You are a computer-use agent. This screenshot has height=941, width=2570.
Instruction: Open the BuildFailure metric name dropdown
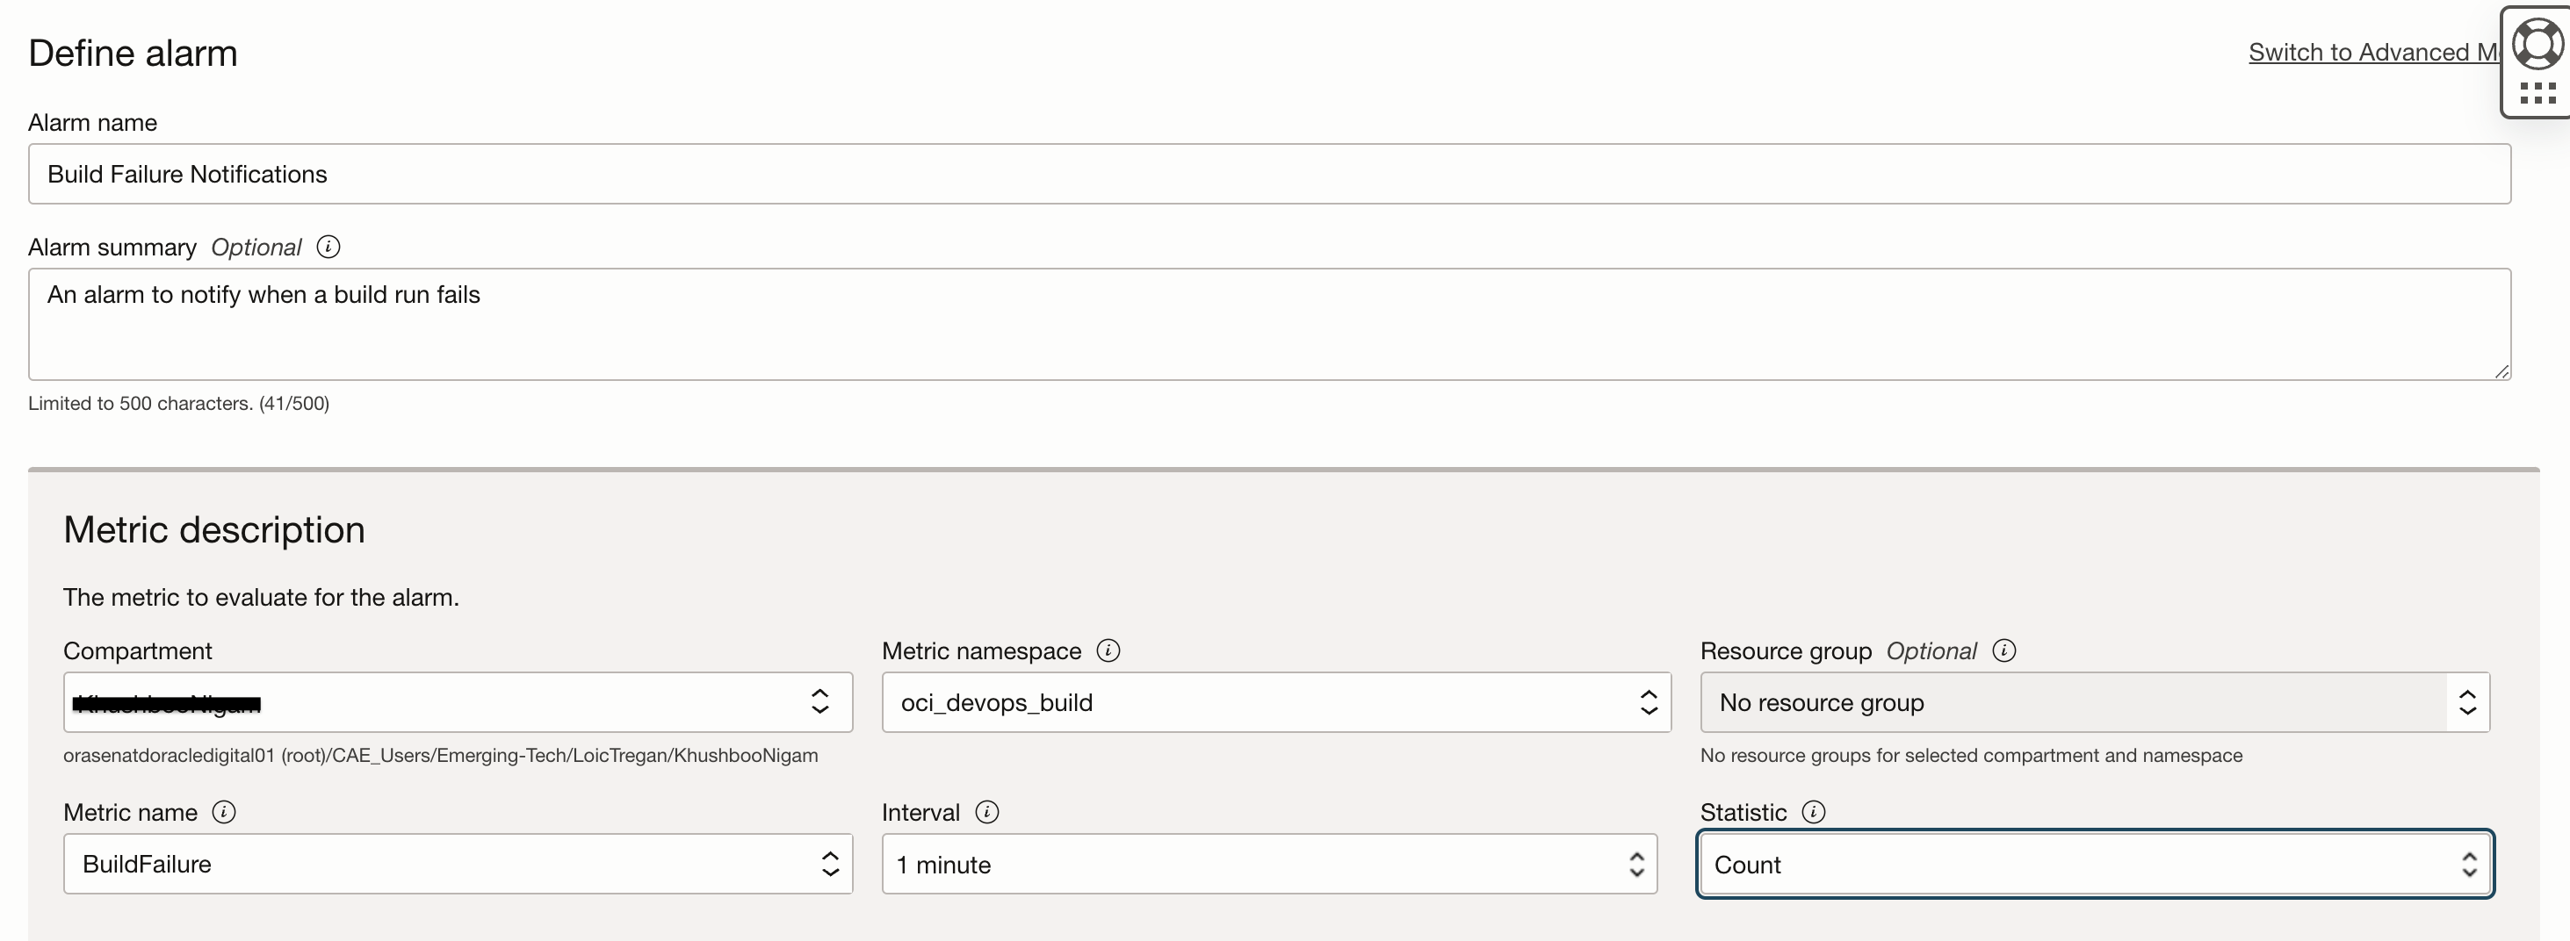457,863
